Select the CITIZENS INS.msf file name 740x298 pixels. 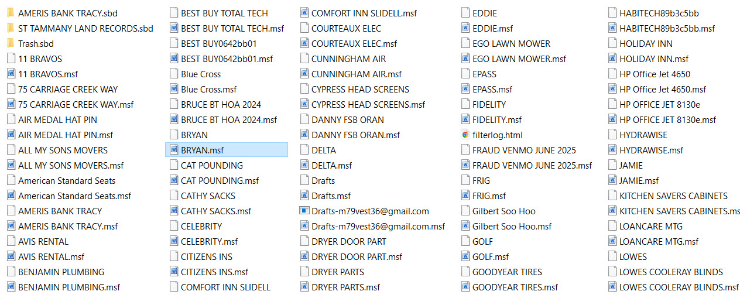[214, 272]
